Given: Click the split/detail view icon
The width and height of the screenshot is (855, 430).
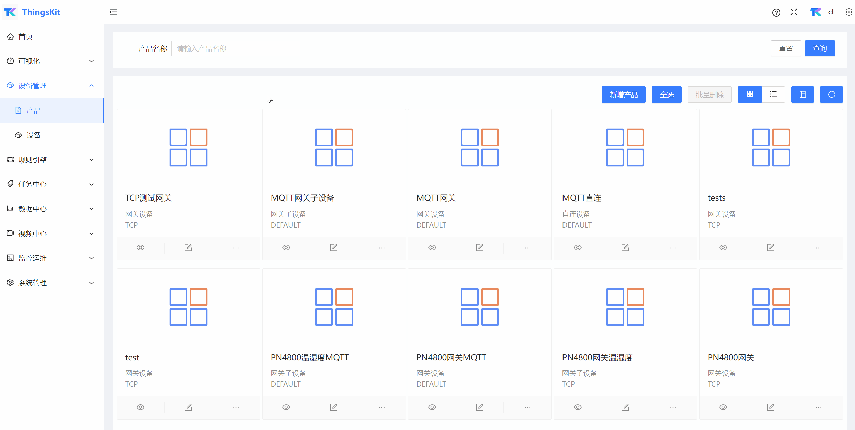Looking at the screenshot, I should (802, 94).
